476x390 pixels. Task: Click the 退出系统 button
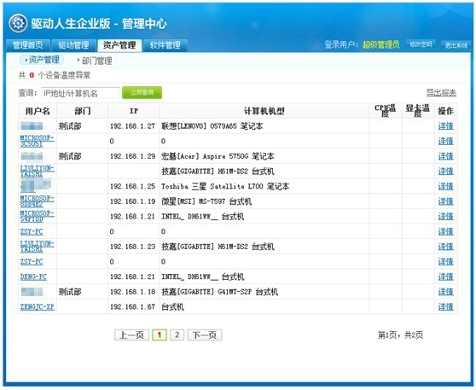coord(456,45)
